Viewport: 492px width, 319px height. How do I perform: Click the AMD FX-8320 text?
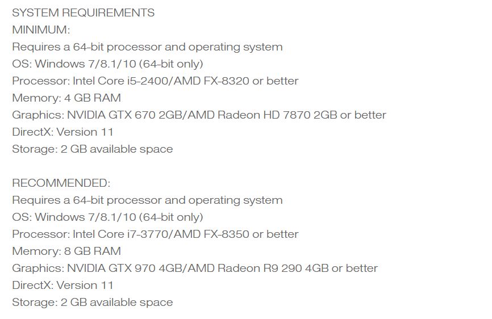(x=211, y=81)
